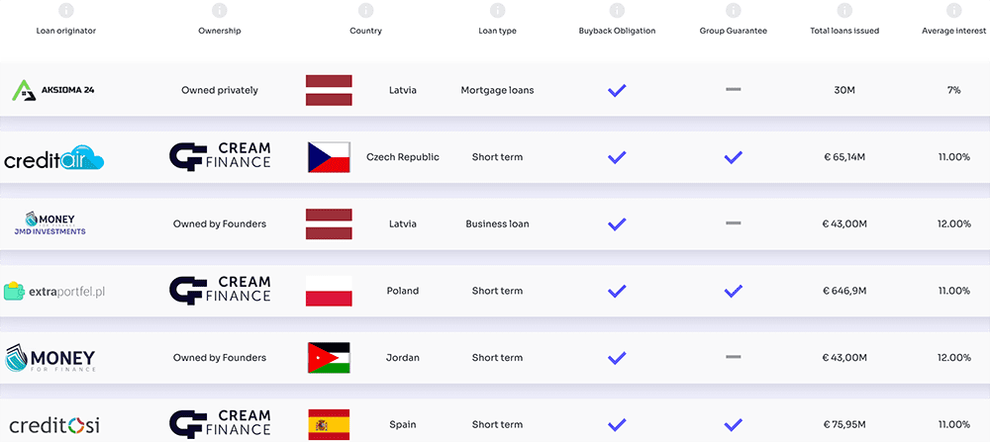
Task: Click info icon above Loan originator
Action: click(65, 11)
